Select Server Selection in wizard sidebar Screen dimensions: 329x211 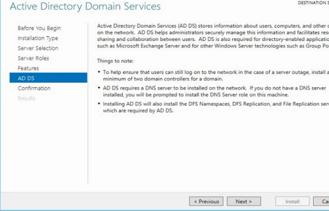(38, 48)
